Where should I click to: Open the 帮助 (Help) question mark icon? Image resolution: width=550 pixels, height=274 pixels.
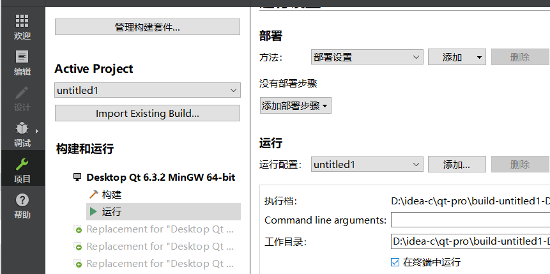coord(22,201)
